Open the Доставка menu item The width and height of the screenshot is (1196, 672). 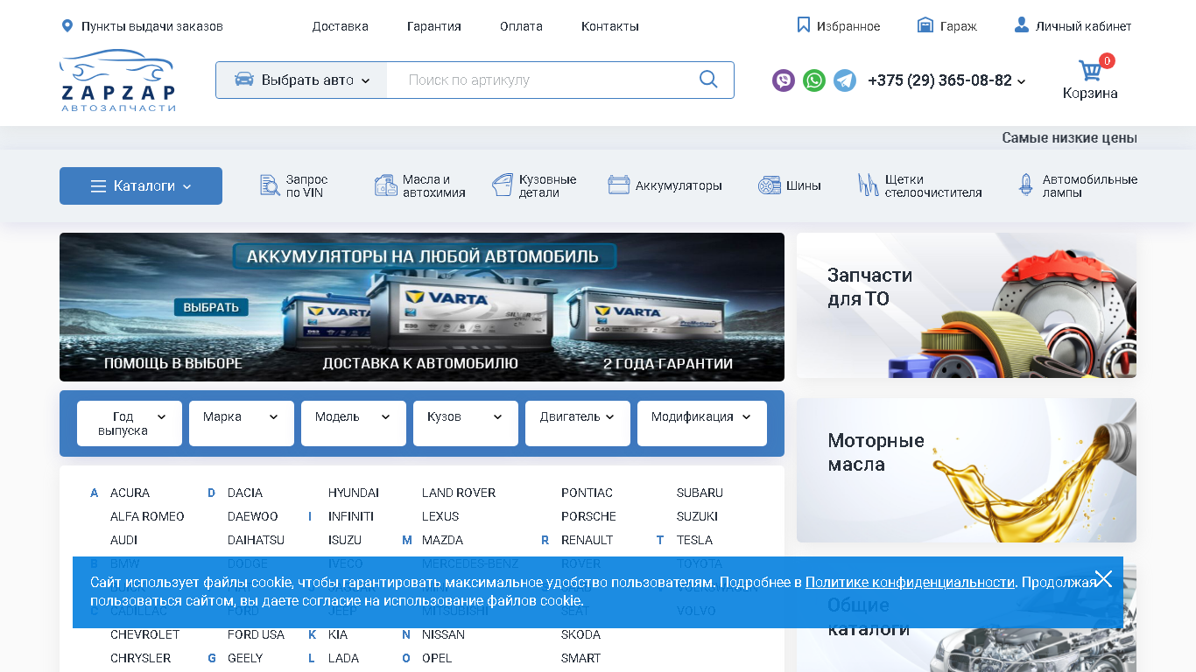(341, 26)
